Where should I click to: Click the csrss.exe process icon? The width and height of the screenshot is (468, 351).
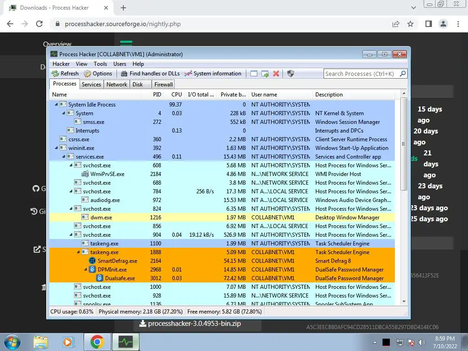click(x=63, y=139)
